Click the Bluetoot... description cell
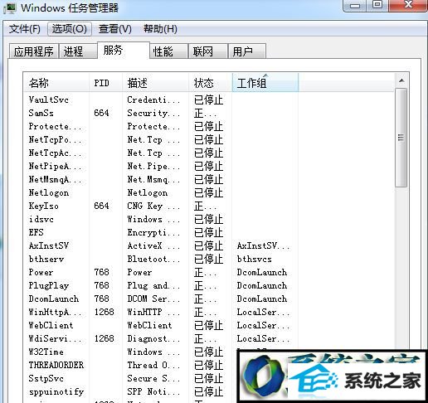This screenshot has height=403, width=428. [x=153, y=259]
